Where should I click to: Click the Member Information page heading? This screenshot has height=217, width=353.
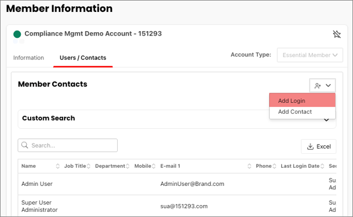59,8
